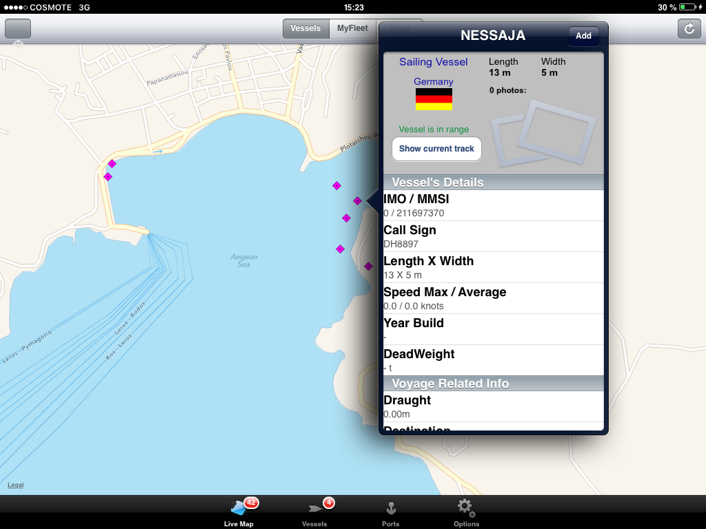Open the Options gear tab
Image resolution: width=706 pixels, height=529 pixels.
click(466, 513)
